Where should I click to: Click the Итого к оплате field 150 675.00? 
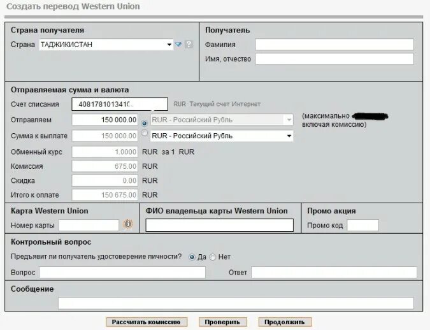[104, 195]
